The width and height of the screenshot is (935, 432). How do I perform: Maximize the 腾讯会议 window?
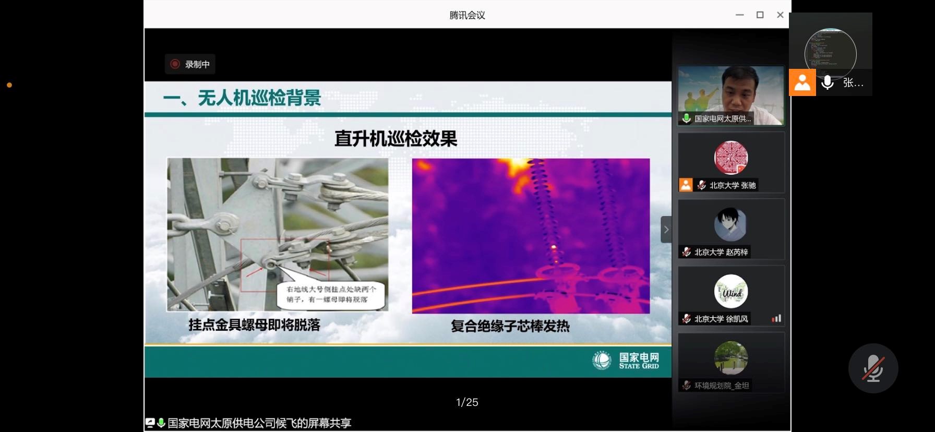[760, 15]
